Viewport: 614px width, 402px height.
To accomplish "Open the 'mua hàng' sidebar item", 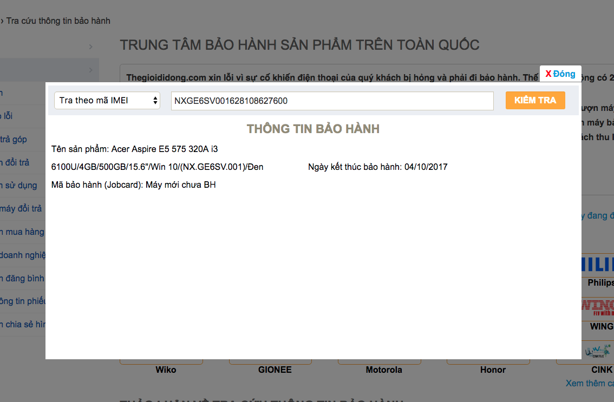I will tap(22, 232).
